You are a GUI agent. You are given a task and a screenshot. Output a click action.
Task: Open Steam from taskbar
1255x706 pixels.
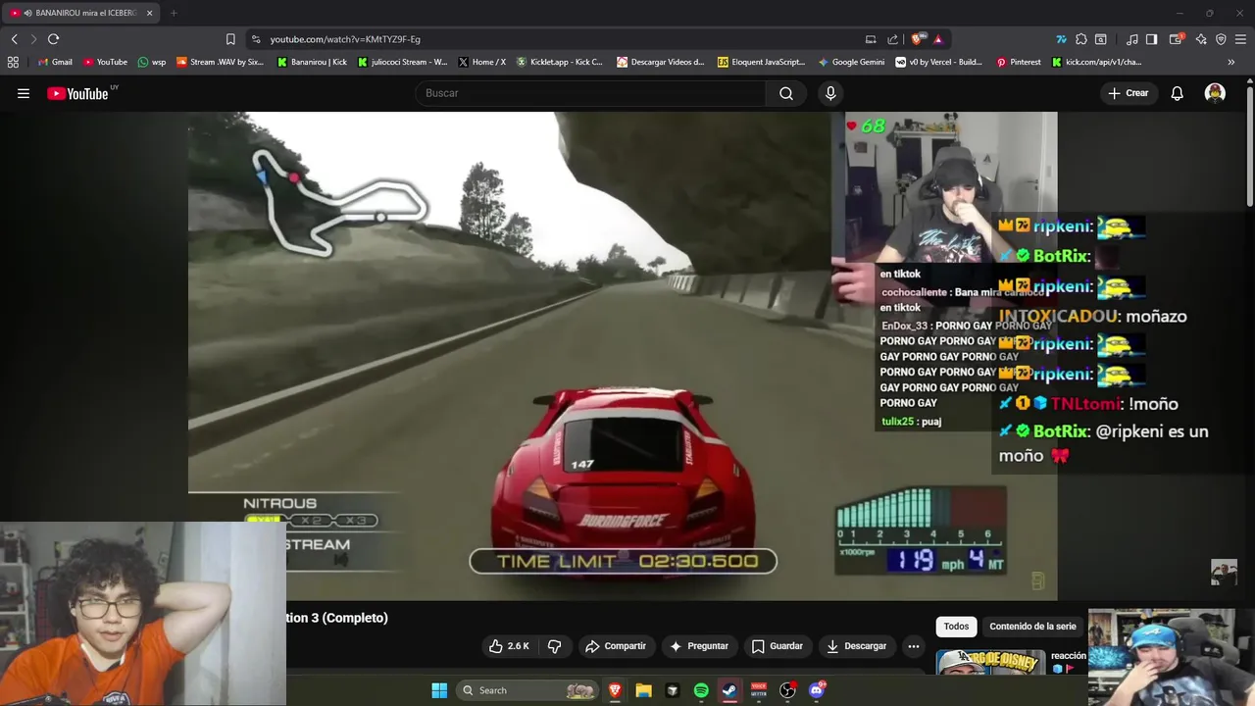tap(729, 690)
